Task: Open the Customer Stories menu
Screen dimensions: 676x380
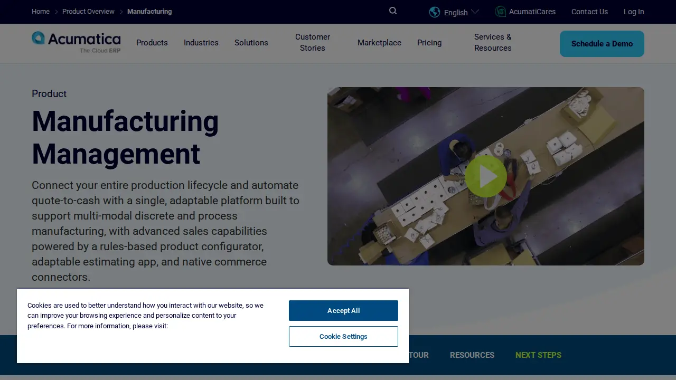Action: pos(313,42)
